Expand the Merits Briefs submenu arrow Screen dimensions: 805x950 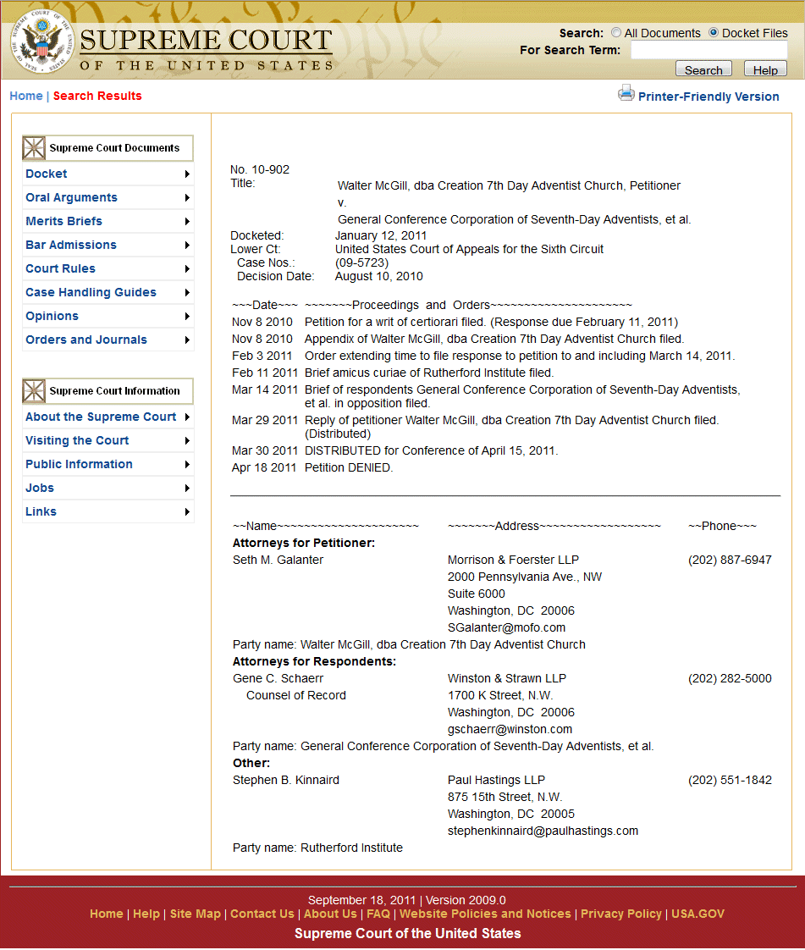click(187, 222)
